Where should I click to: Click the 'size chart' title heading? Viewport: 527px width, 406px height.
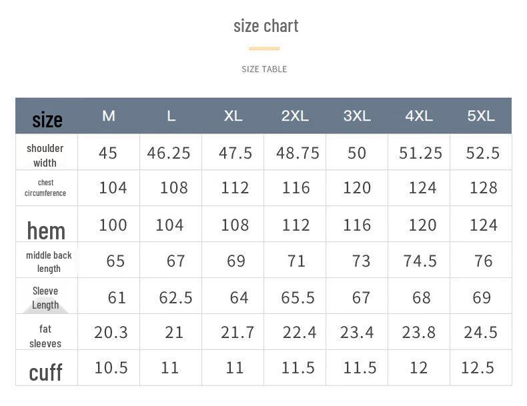click(266, 26)
